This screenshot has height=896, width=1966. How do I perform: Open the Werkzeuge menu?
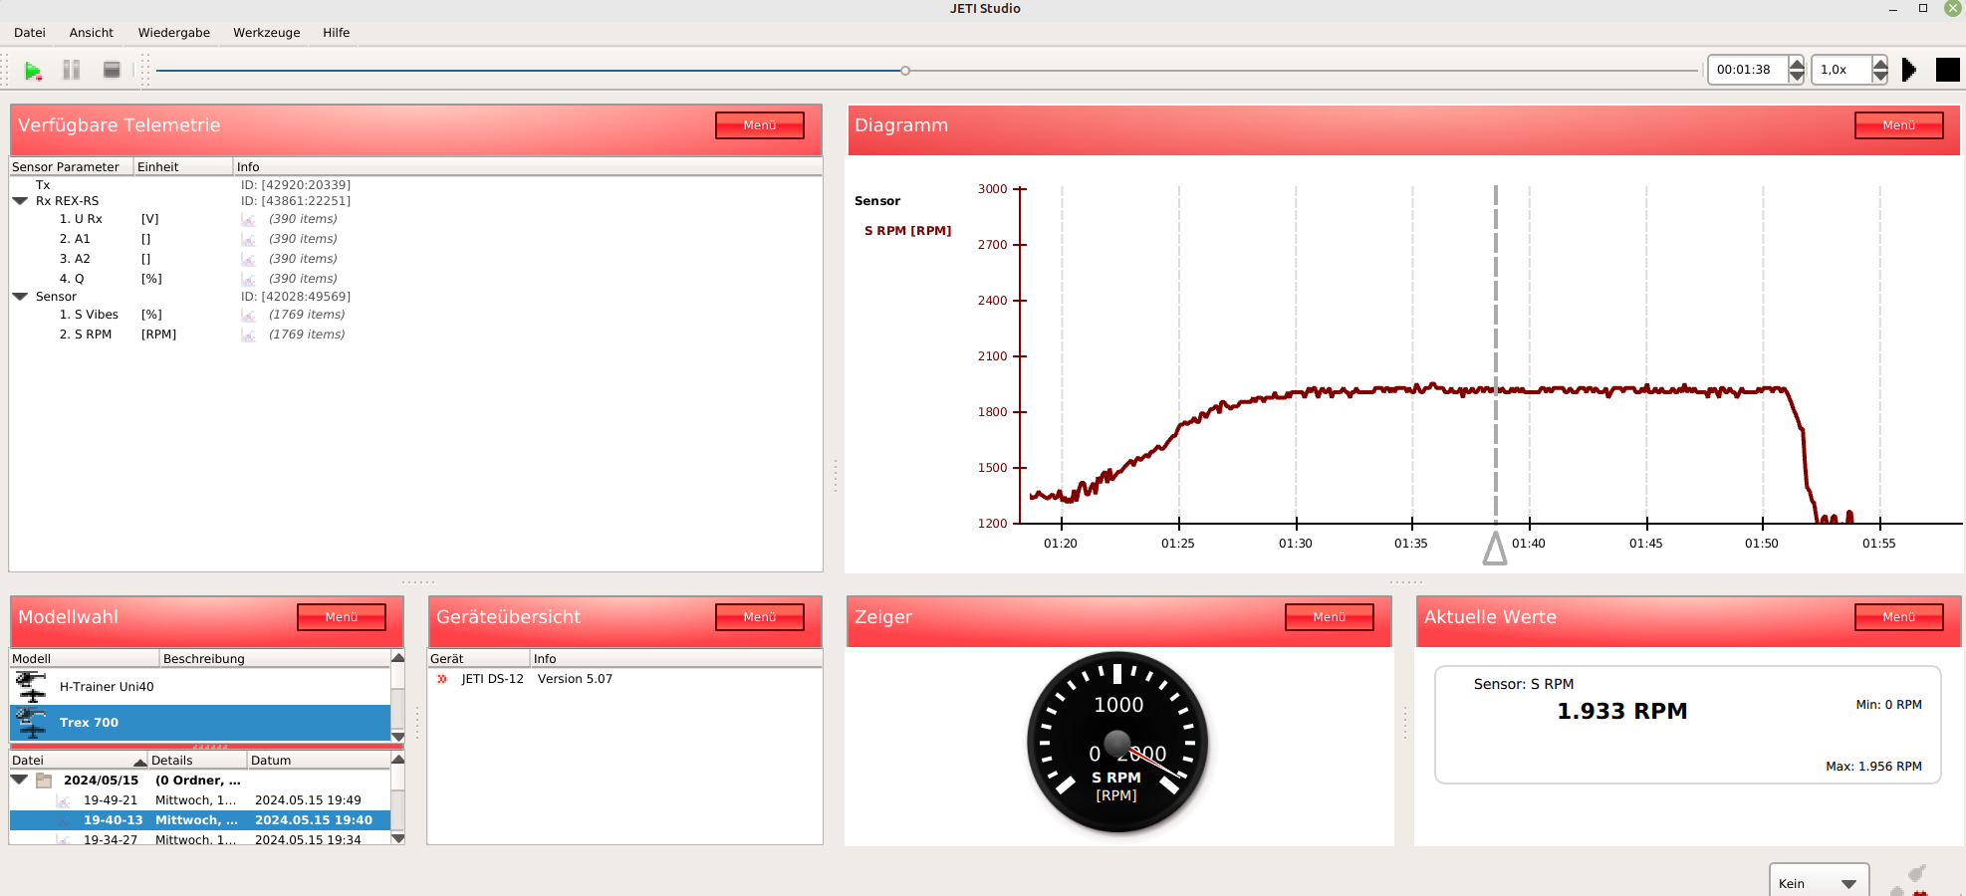tap(266, 33)
